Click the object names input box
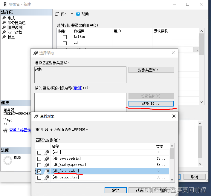The height and width of the screenshot is (196, 211). pyautogui.click(x=80, y=102)
